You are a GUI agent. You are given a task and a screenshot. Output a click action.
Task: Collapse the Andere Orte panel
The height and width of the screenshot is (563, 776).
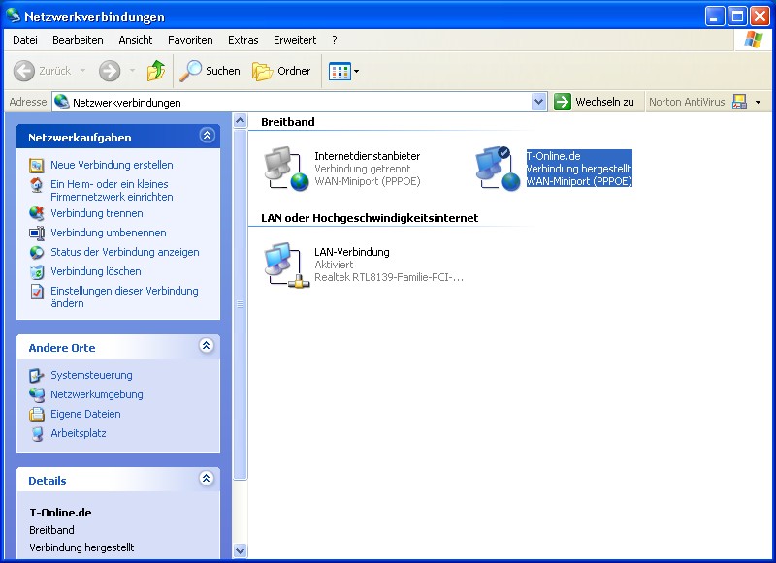(206, 346)
